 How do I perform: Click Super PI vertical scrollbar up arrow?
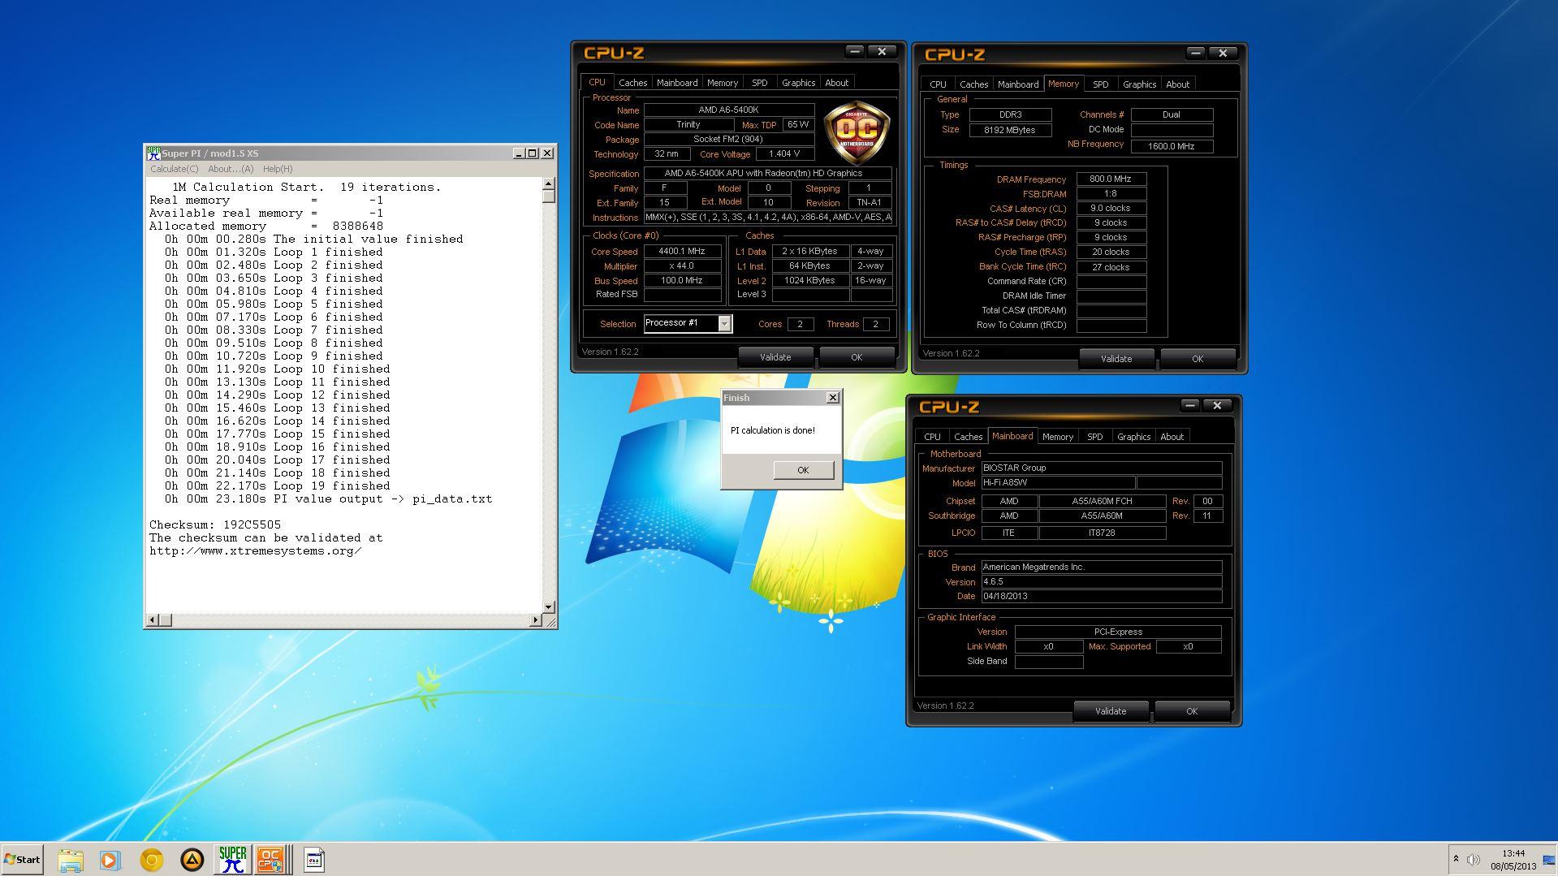(549, 184)
